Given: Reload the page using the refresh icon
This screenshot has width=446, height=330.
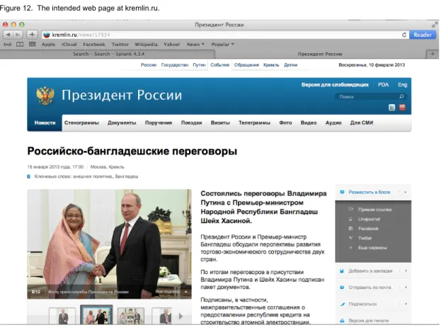Looking at the screenshot, I should [x=404, y=35].
